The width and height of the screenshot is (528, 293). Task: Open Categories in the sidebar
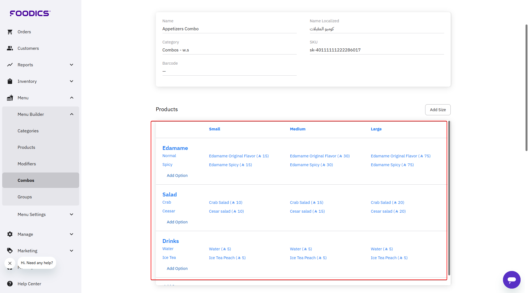28,131
